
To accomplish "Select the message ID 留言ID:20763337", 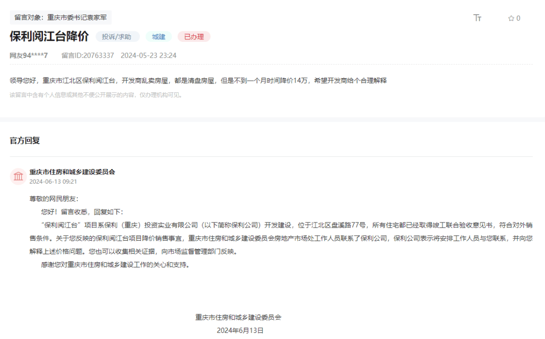I will pyautogui.click(x=88, y=55).
